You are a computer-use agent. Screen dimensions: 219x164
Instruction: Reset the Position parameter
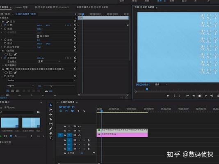pos(75,25)
